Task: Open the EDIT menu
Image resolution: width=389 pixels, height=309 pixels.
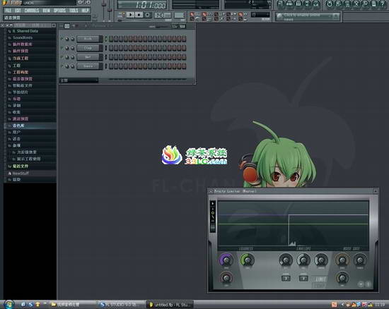Action: (x=18, y=11)
